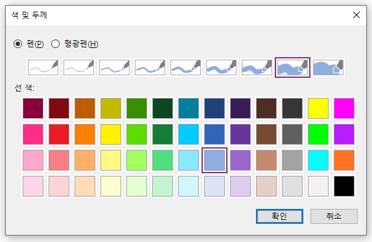Confirm with the 확인 button
372x242 pixels.
tap(279, 216)
